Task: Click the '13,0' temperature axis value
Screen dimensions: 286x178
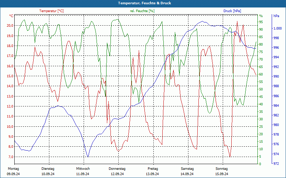Action: pyautogui.click(x=10, y=96)
